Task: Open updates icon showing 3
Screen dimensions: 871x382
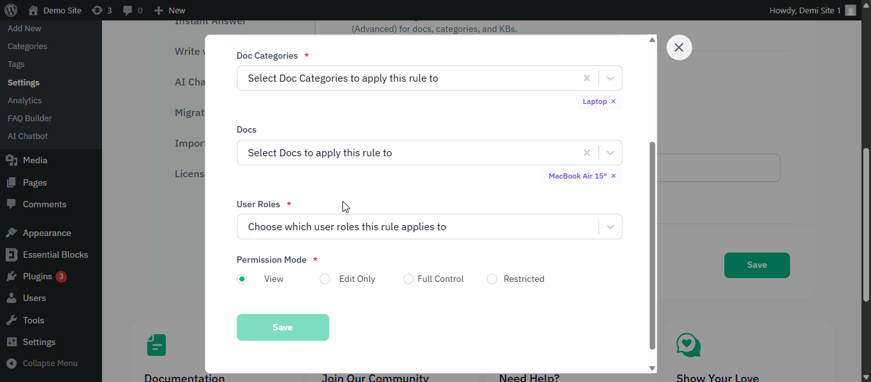Action: [101, 10]
